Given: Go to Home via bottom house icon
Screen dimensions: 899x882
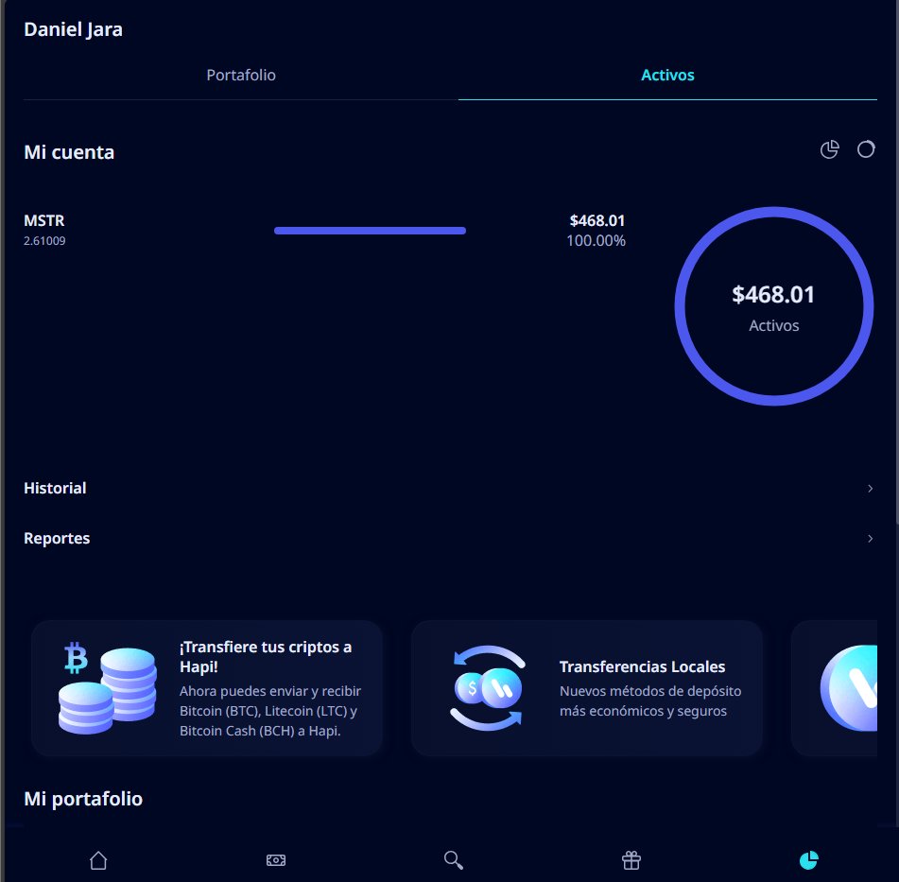Looking at the screenshot, I should 98,860.
